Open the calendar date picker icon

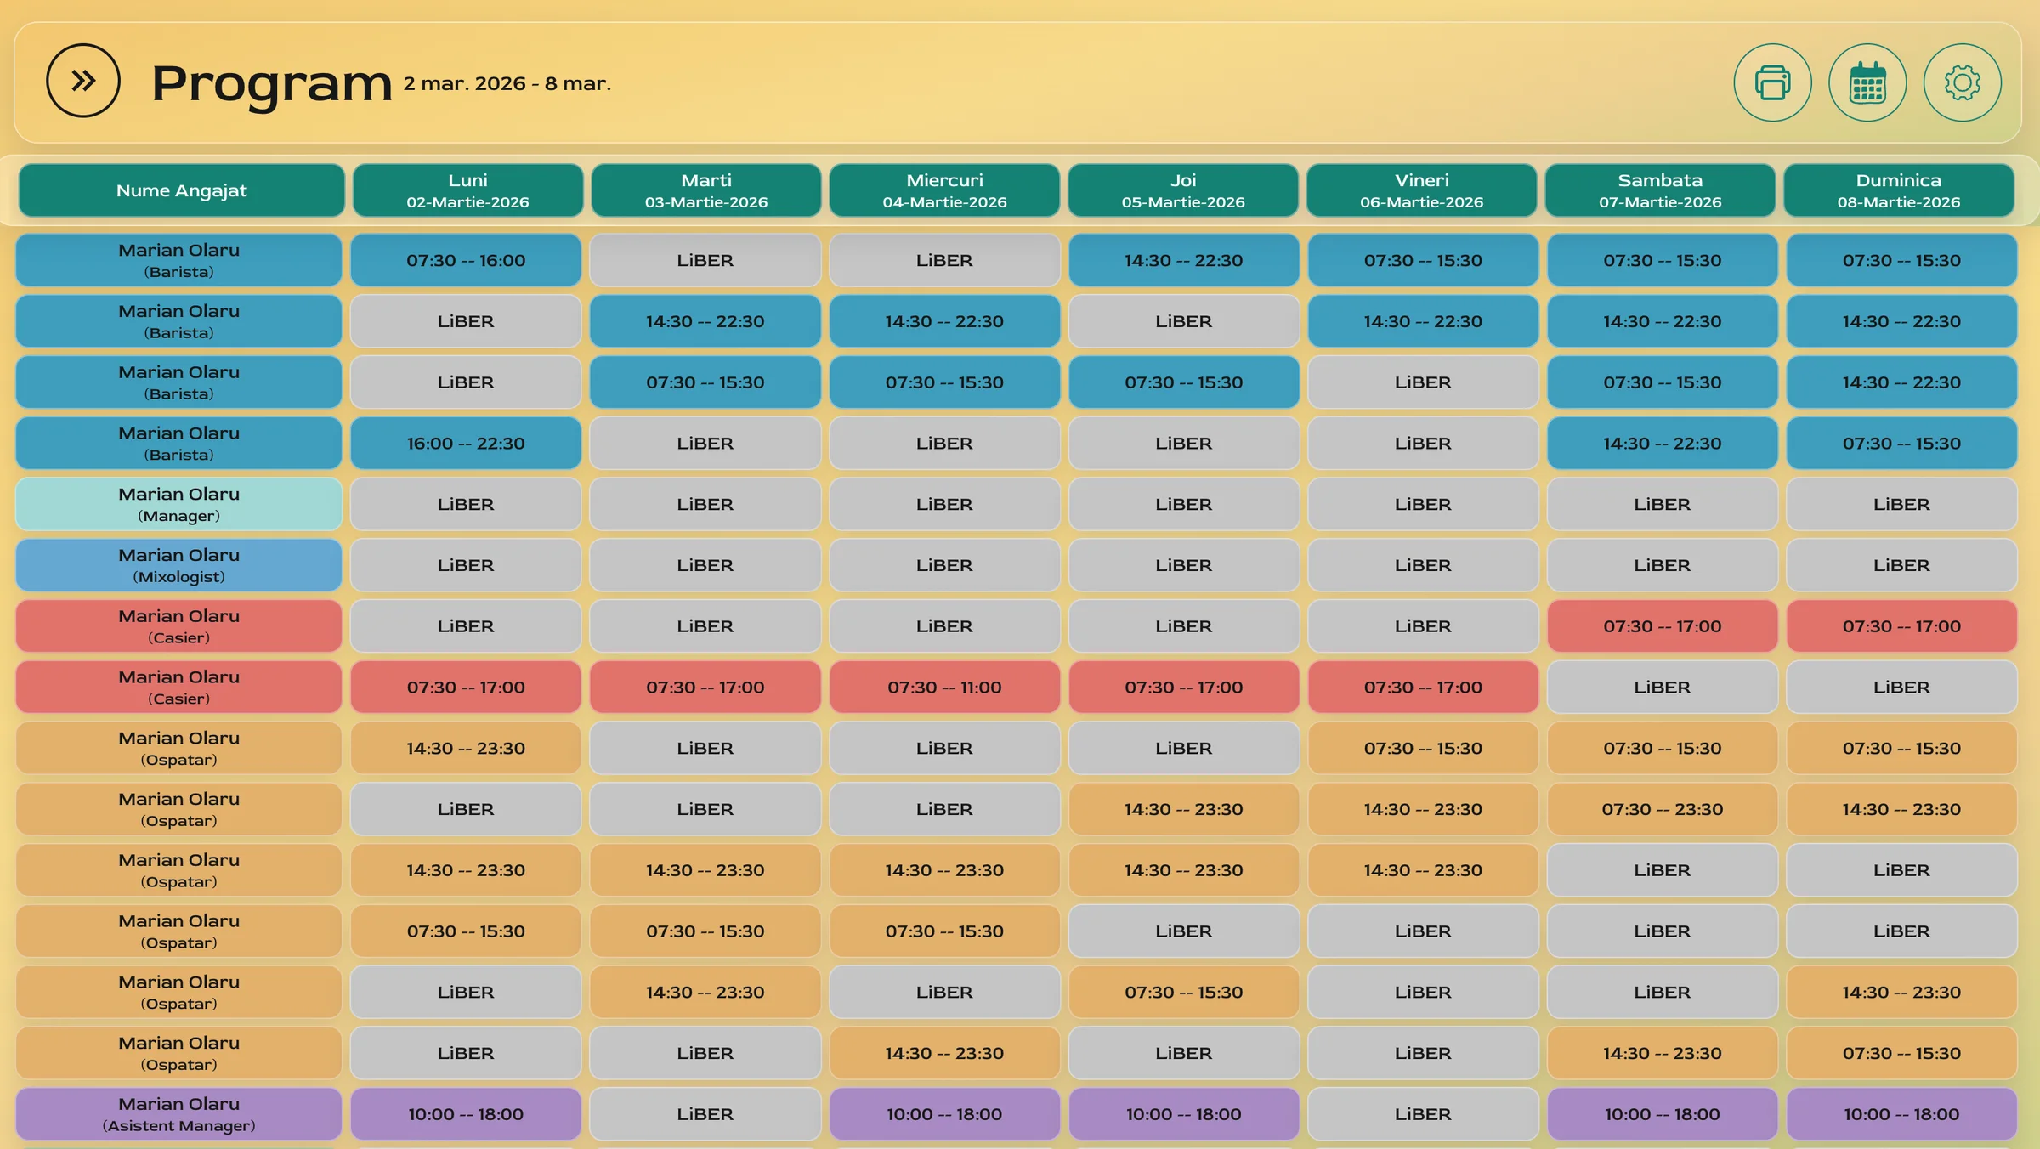[x=1867, y=82]
